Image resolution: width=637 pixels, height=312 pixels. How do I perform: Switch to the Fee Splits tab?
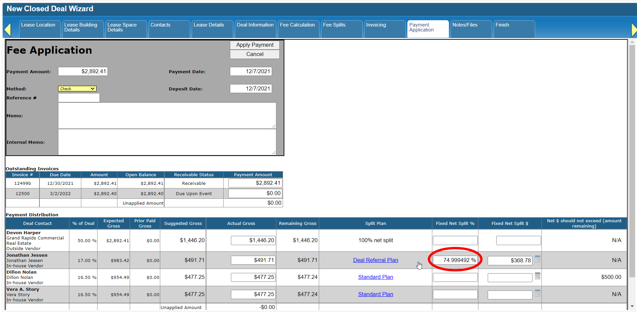(341, 28)
